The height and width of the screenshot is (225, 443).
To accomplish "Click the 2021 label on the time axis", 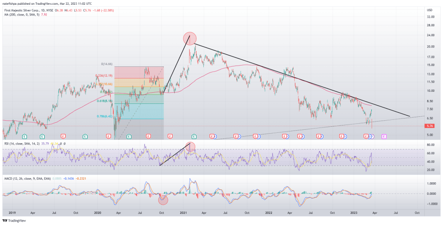I will 183,212.
